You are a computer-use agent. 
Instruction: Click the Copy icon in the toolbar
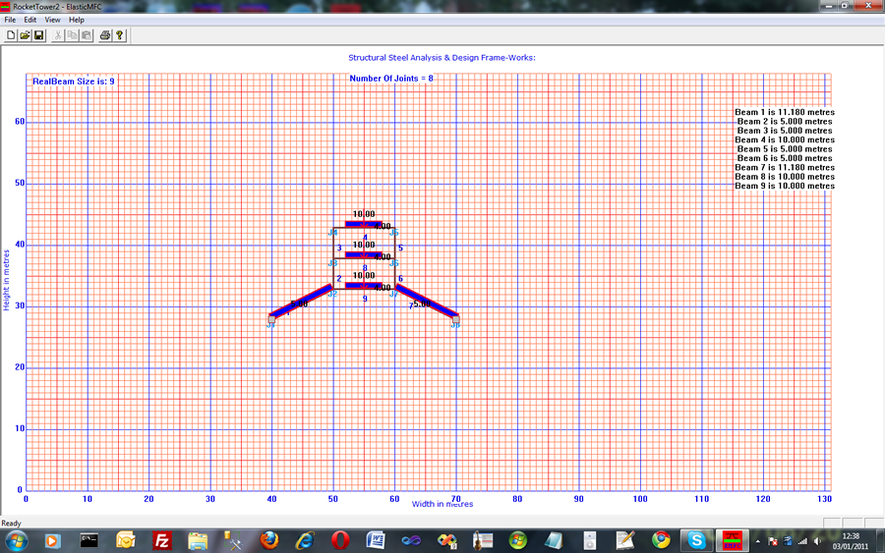[x=72, y=35]
